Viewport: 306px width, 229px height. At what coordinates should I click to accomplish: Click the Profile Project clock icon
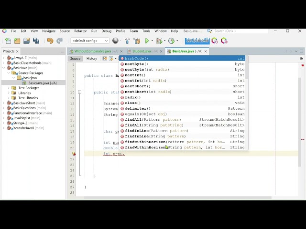coord(171,41)
